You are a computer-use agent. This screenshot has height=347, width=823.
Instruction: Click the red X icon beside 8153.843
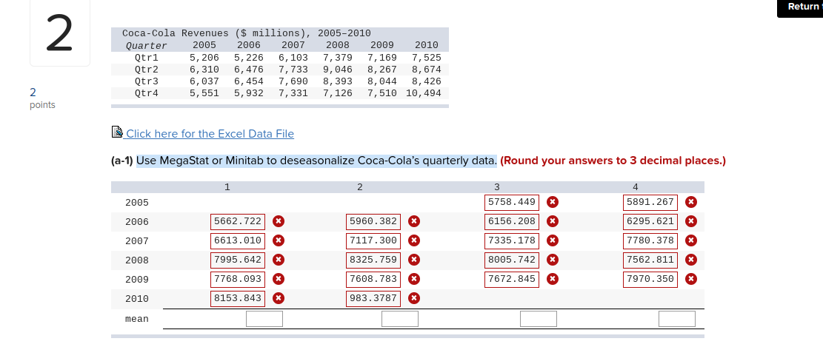[x=278, y=298]
